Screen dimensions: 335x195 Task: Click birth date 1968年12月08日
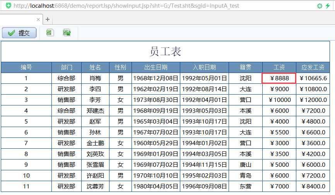click(156, 78)
